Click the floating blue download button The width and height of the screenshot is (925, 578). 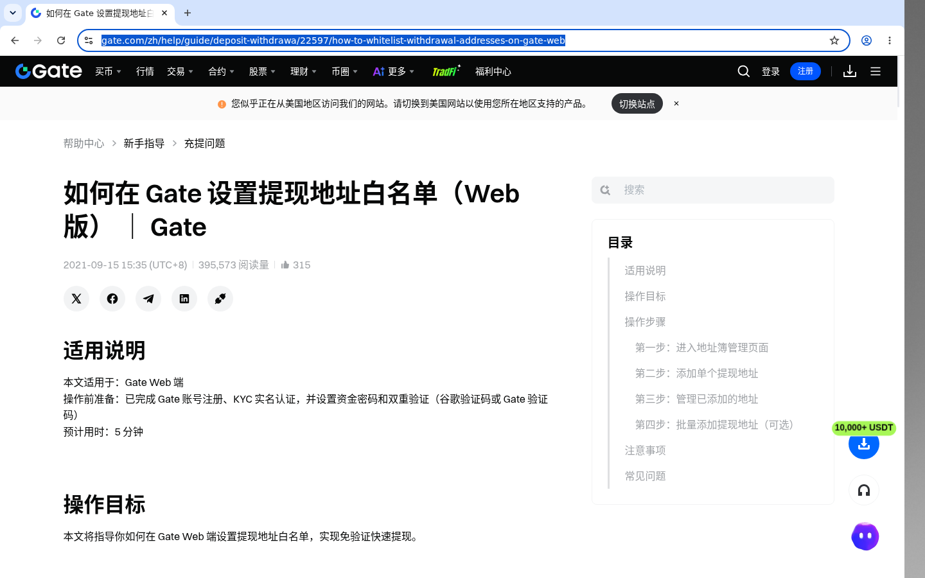tap(864, 444)
